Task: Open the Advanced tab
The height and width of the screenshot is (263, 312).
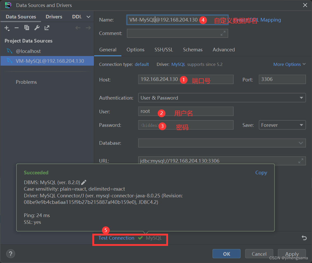Action: tap(224, 50)
